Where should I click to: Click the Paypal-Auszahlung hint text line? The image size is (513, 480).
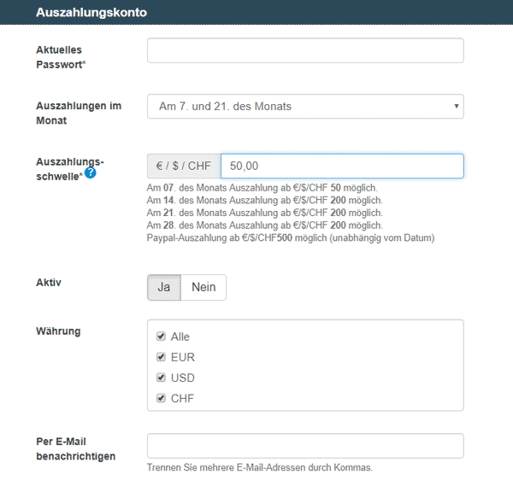[291, 238]
